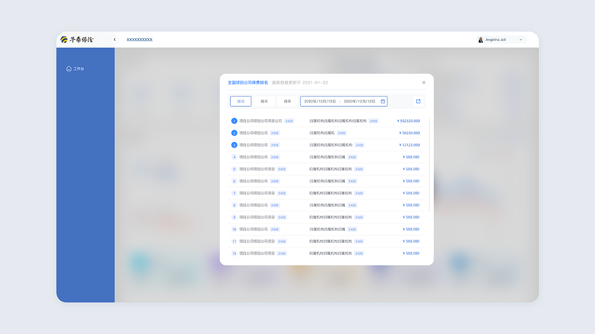Collapse the sidebar with the back arrow
Image resolution: width=595 pixels, height=334 pixels.
(115, 39)
